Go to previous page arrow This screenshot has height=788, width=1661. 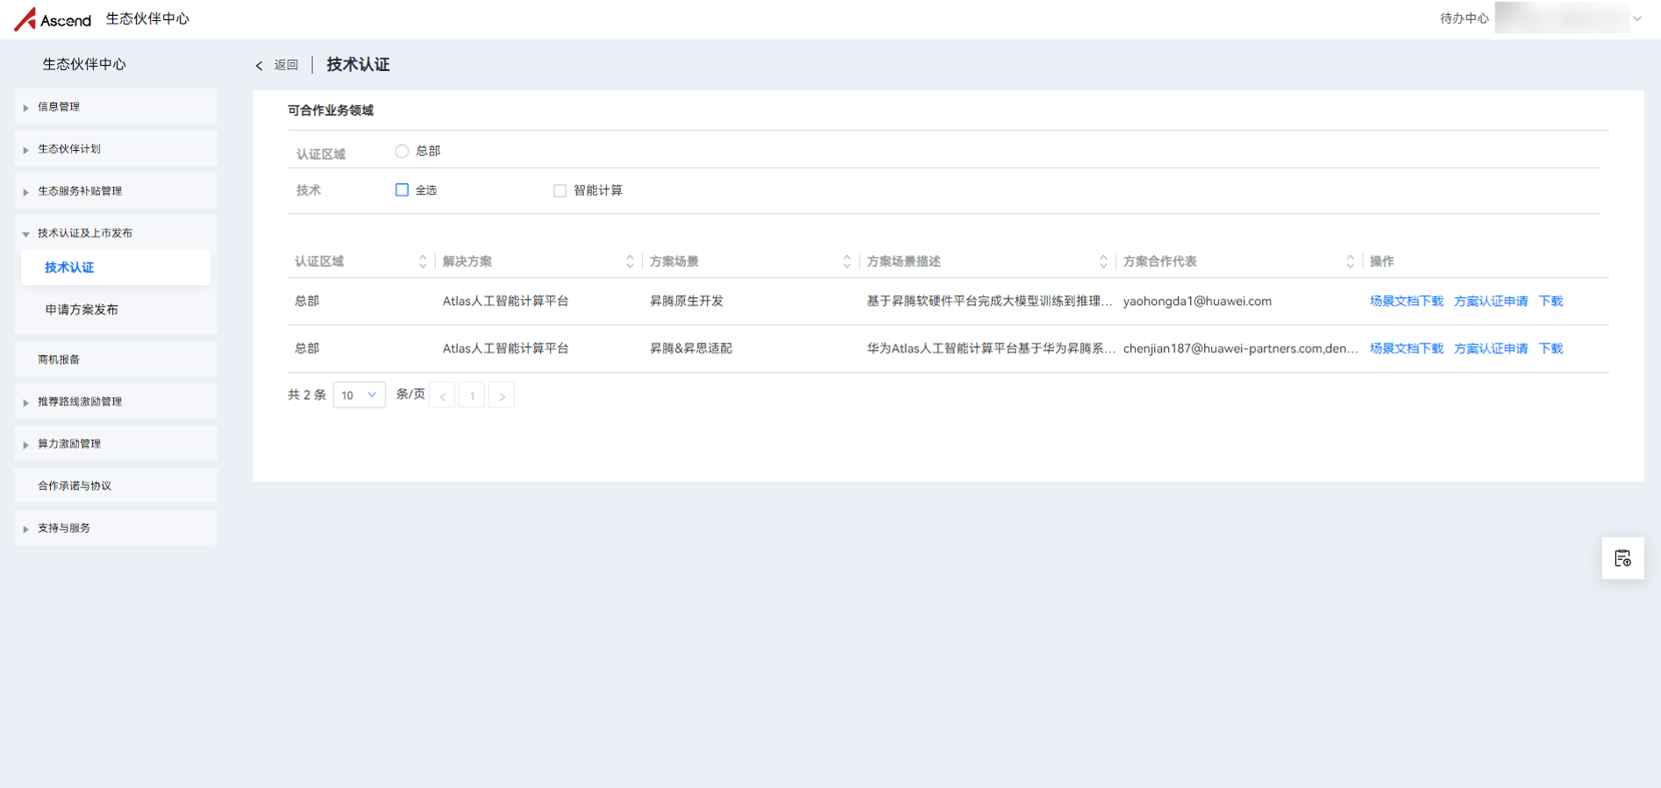(x=443, y=396)
